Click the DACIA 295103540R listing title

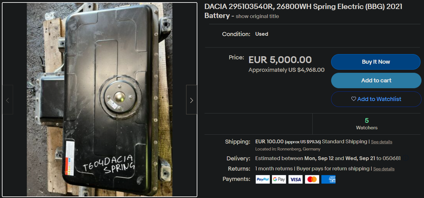coord(303,11)
